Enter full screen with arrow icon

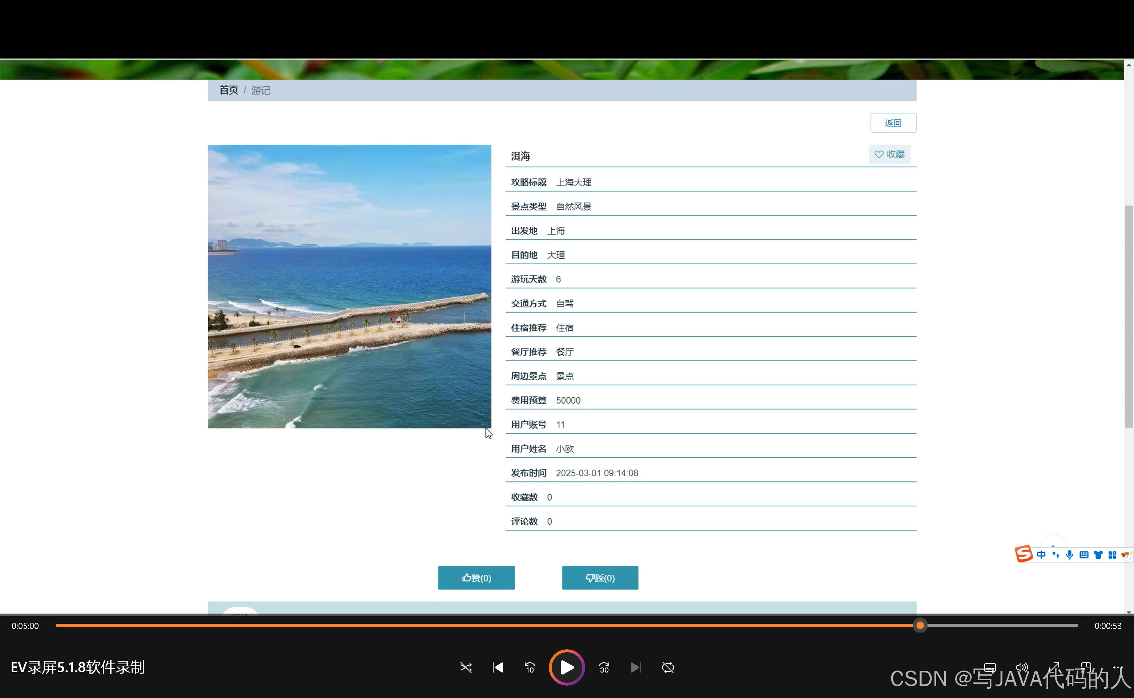pos(1054,667)
